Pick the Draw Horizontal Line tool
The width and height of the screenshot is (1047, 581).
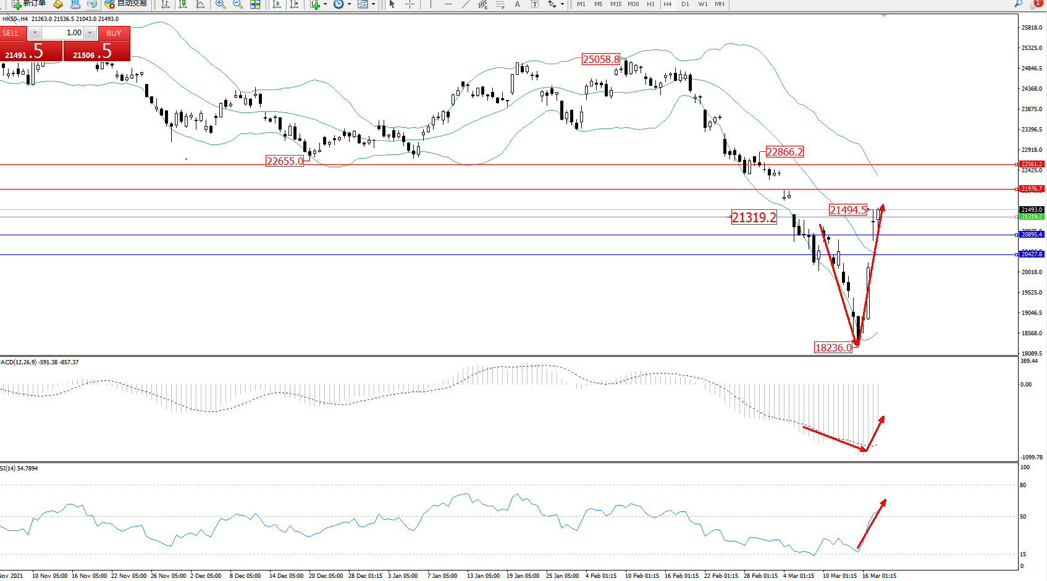pos(448,4)
